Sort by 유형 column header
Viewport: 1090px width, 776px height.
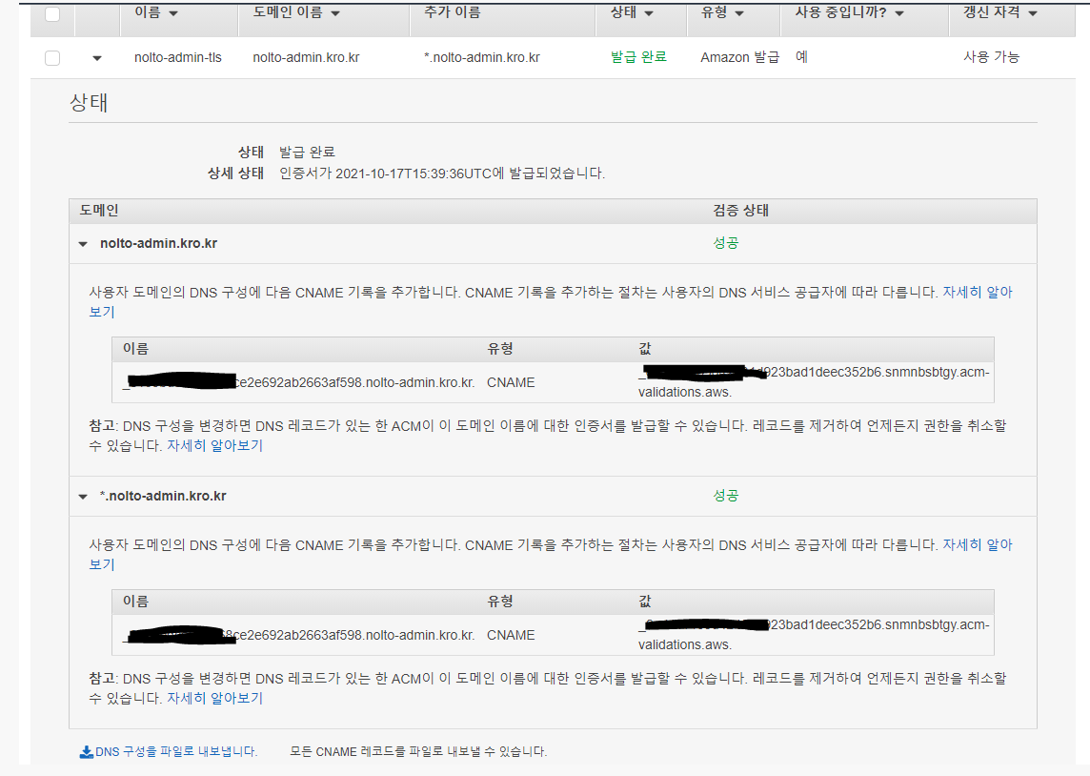pyautogui.click(x=722, y=13)
